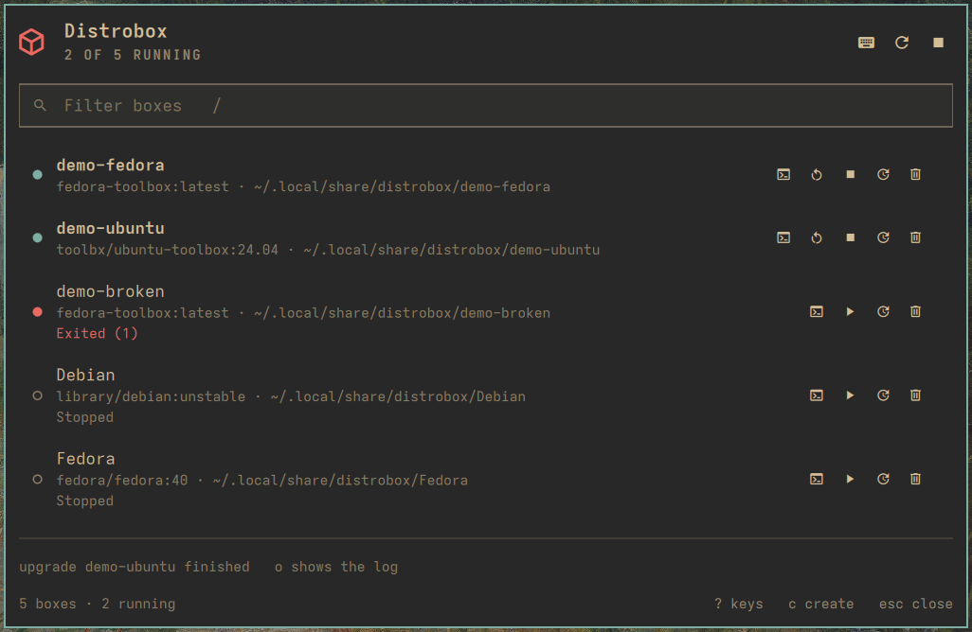Click the Distrobox cube logo
The image size is (972, 632).
[31, 42]
